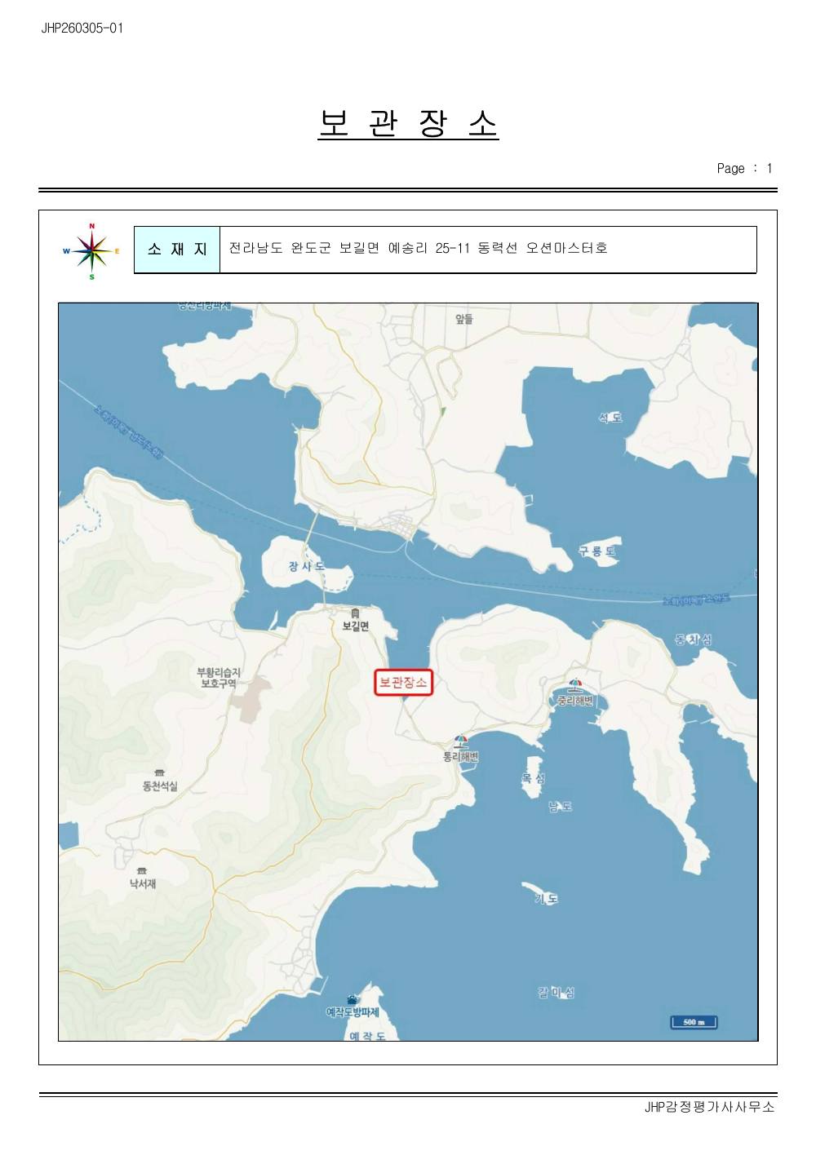Click the 부황리습지 보호구역 label

(219, 678)
